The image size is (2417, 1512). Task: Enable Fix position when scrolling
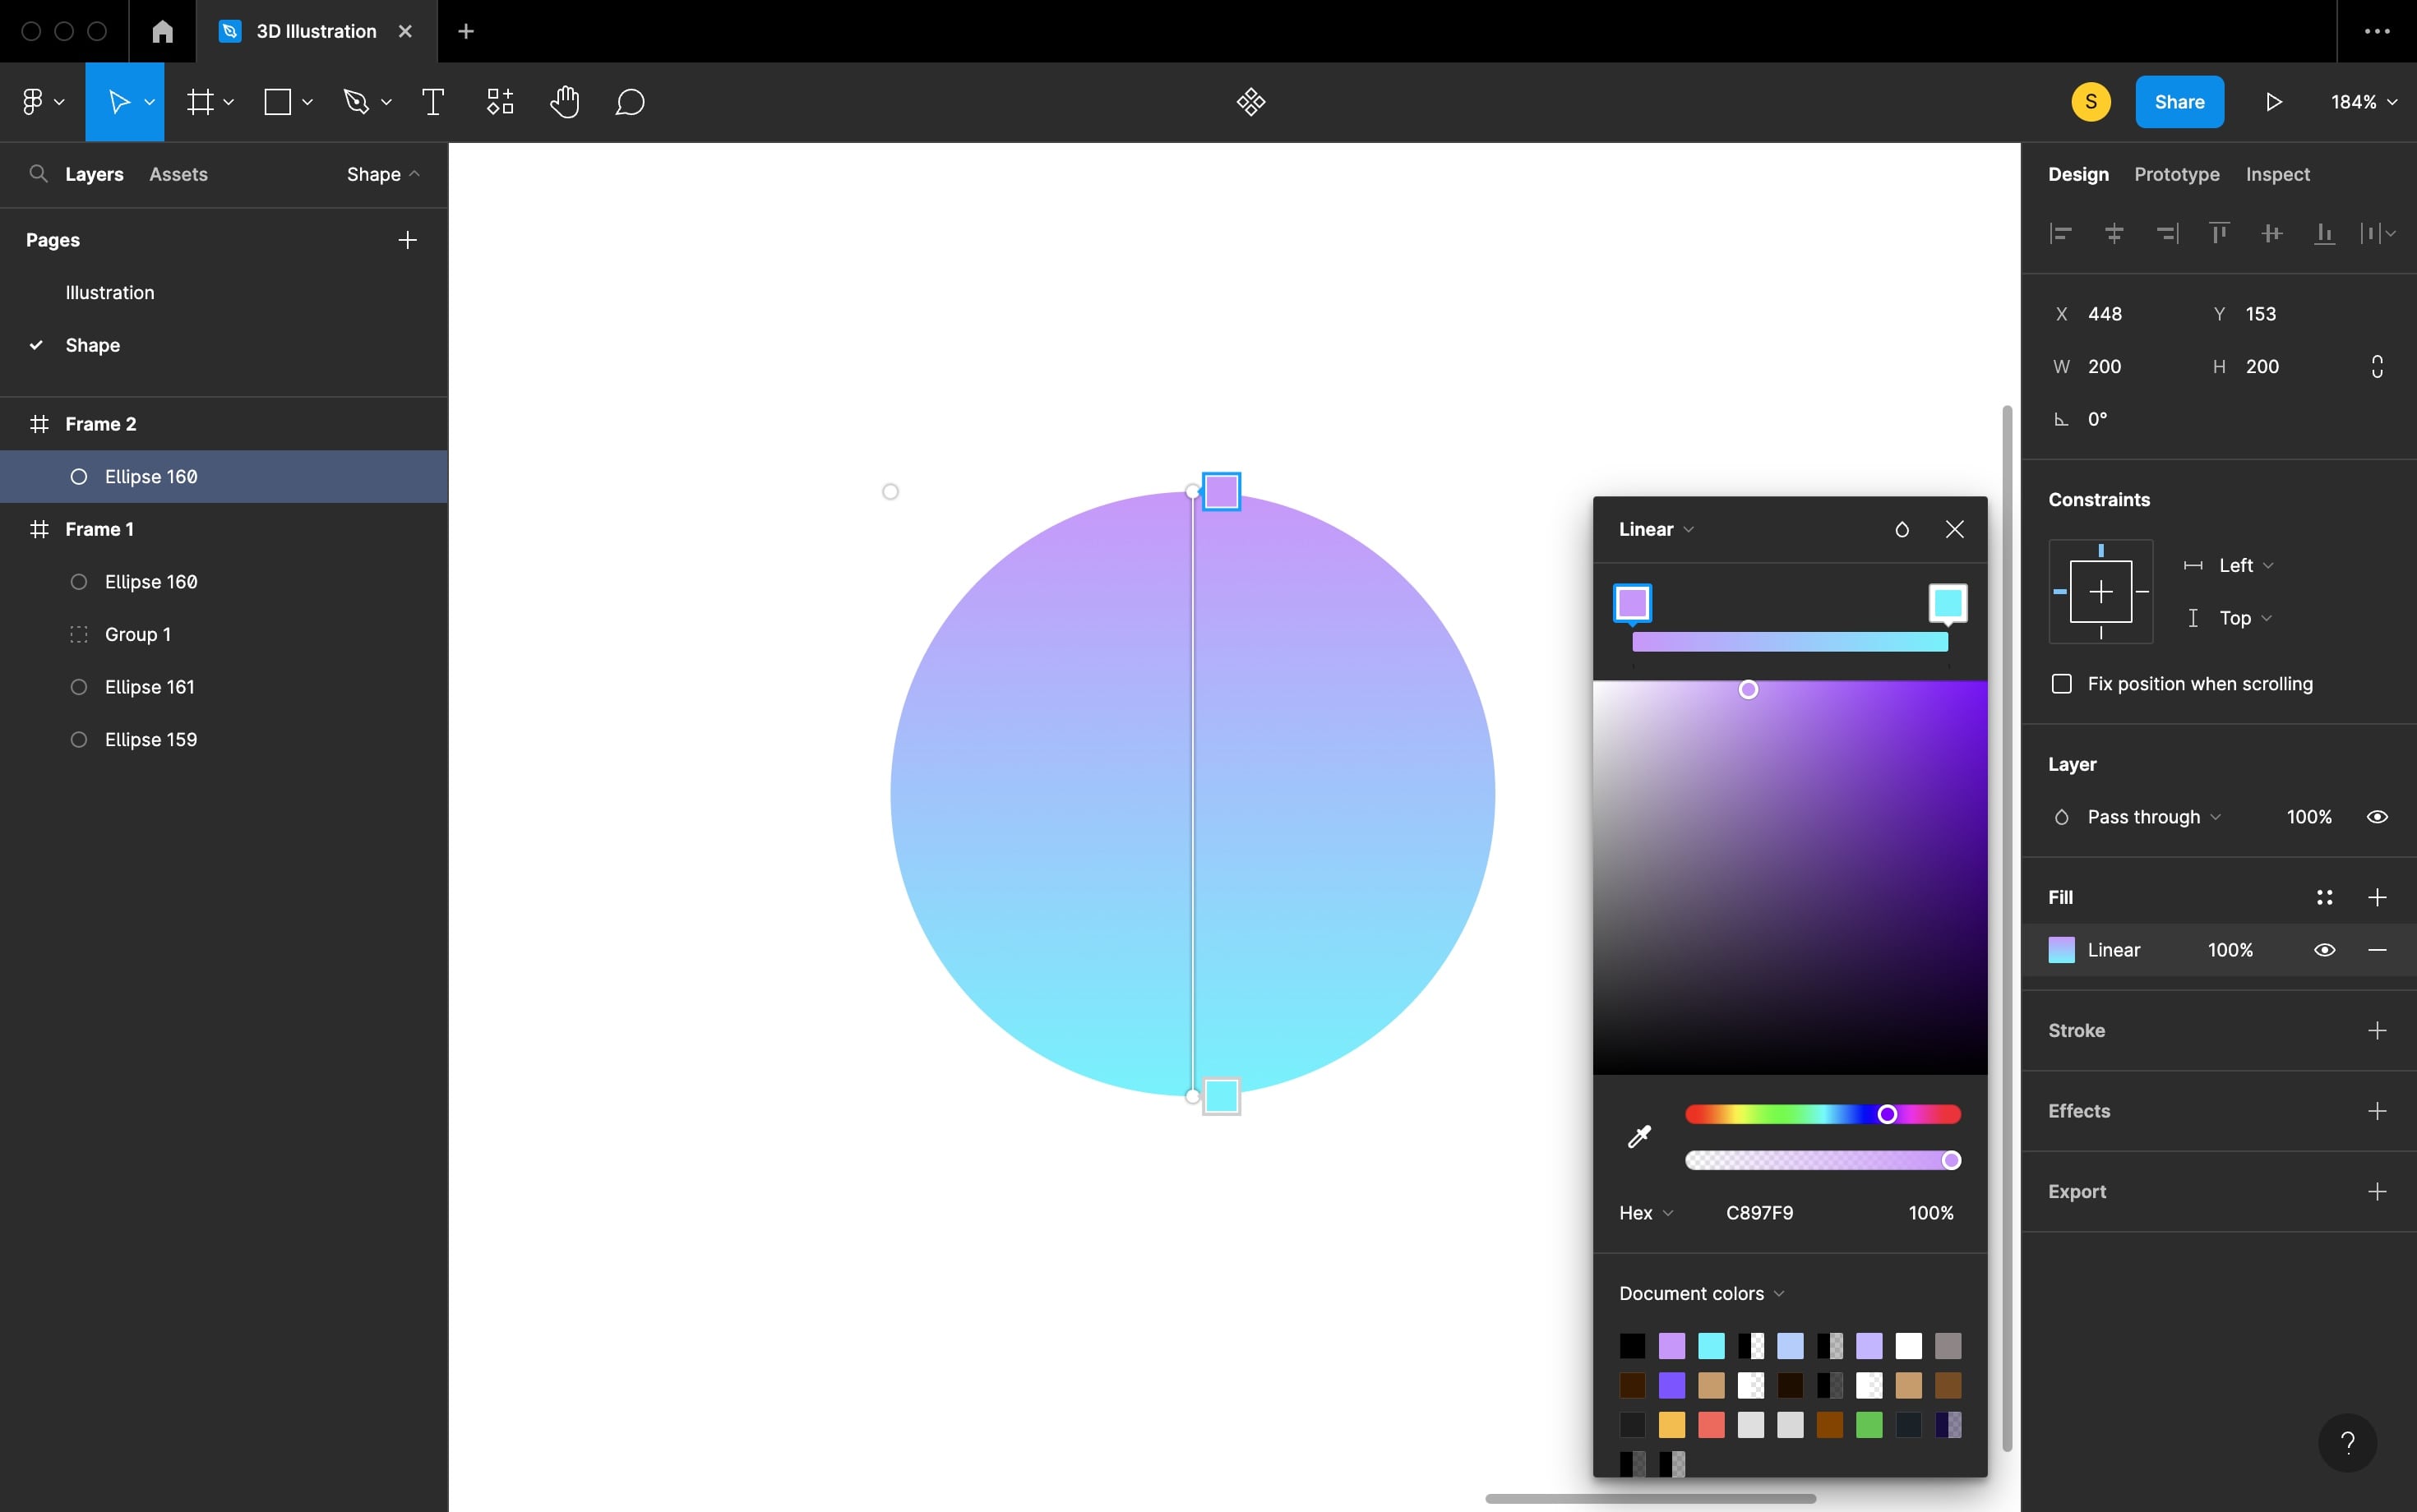2063,684
